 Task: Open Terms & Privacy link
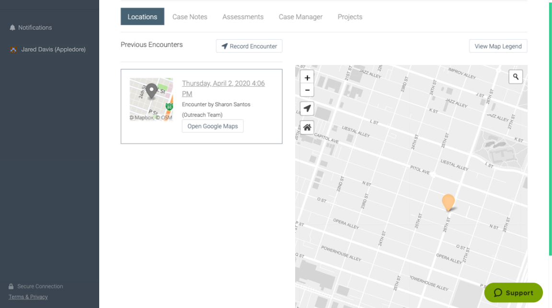[28, 297]
